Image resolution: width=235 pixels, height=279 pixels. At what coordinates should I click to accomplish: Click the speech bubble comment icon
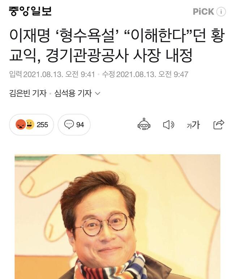click(69, 125)
